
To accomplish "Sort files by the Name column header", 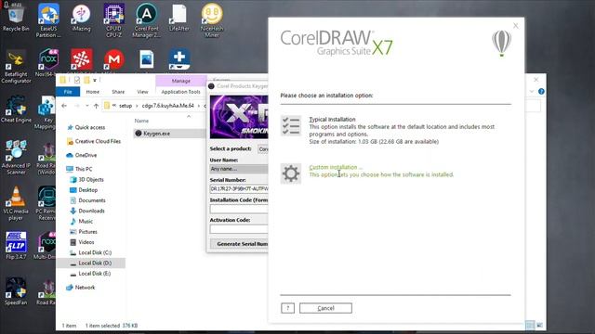I will coord(141,121).
